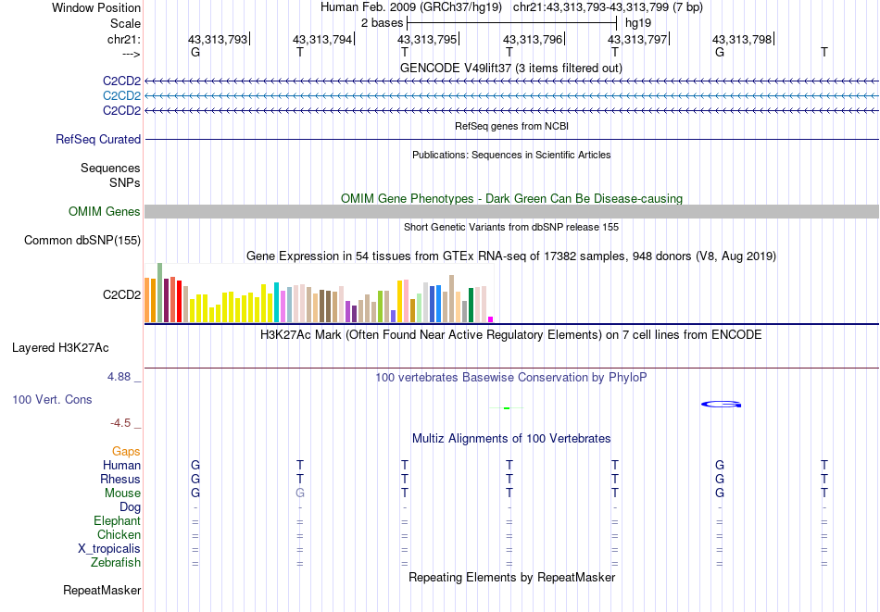Click the Common dbSNP(155) track label

(x=82, y=240)
